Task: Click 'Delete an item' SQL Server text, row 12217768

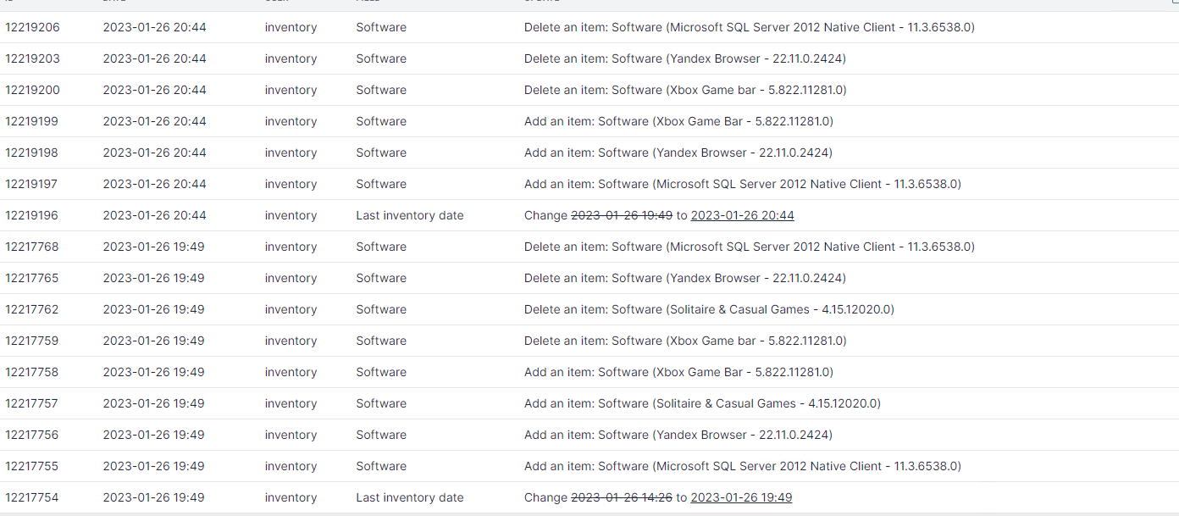Action: (x=750, y=247)
